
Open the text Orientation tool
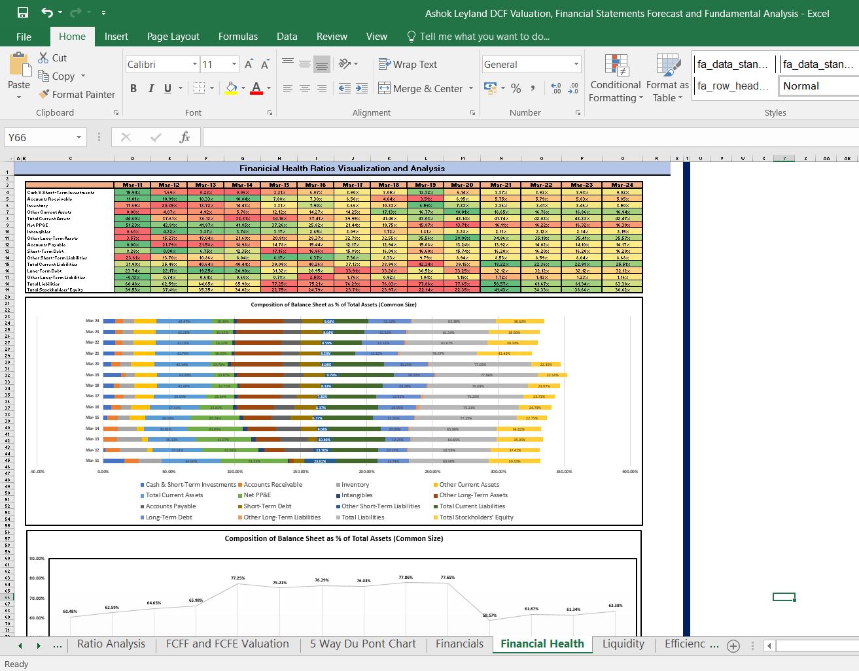(x=348, y=64)
